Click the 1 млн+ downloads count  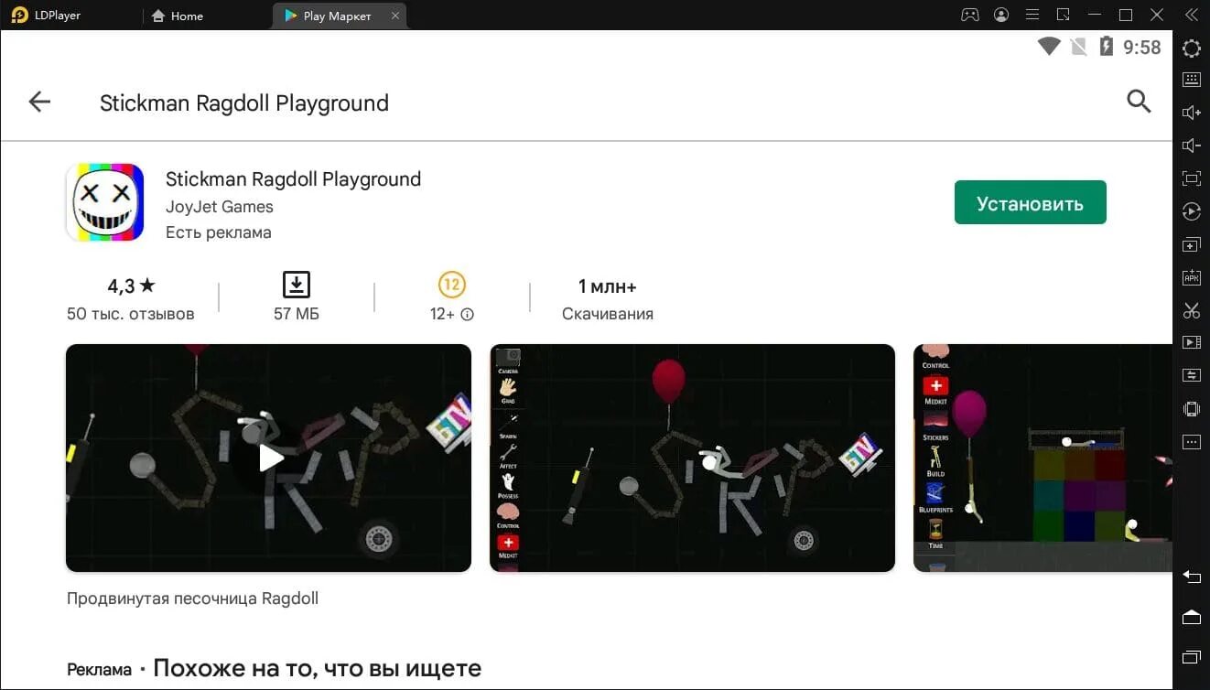pyautogui.click(x=607, y=286)
